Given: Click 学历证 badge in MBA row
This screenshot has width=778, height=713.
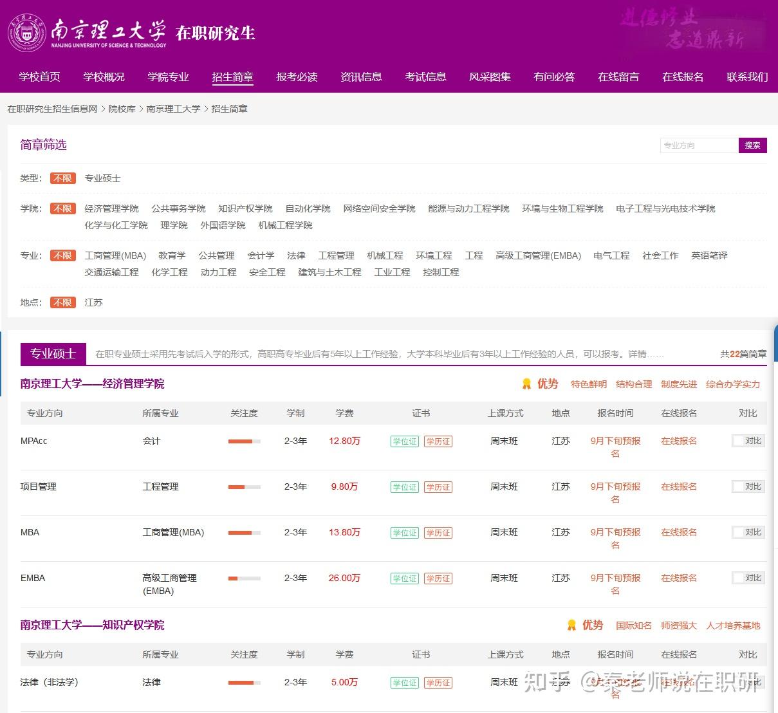Looking at the screenshot, I should click(438, 533).
